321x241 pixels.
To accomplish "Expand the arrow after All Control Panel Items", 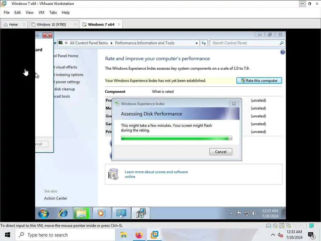I will point(111,43).
